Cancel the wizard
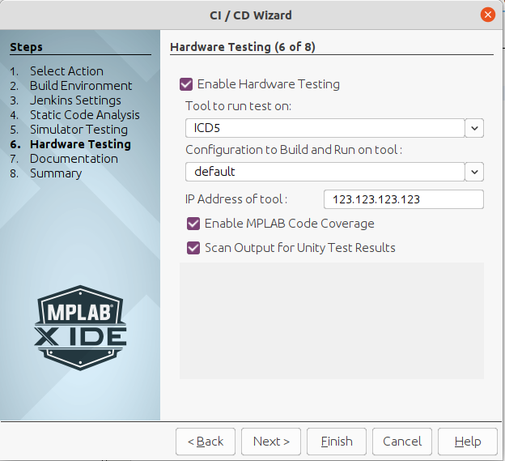Image resolution: width=505 pixels, height=461 pixels. point(402,442)
